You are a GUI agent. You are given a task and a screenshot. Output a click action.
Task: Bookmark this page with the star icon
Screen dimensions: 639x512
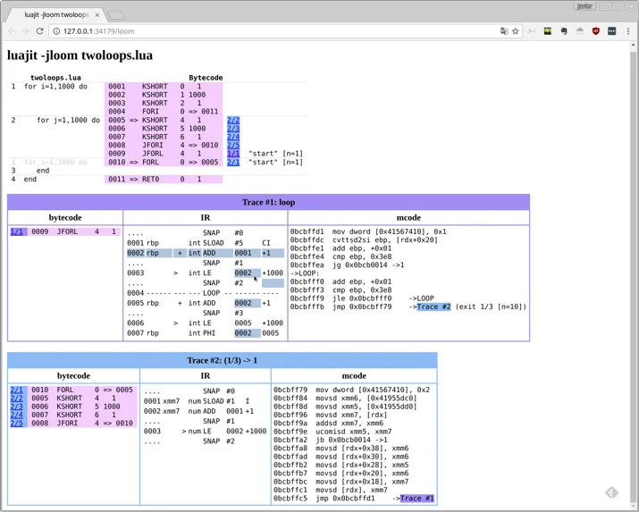[x=515, y=31]
